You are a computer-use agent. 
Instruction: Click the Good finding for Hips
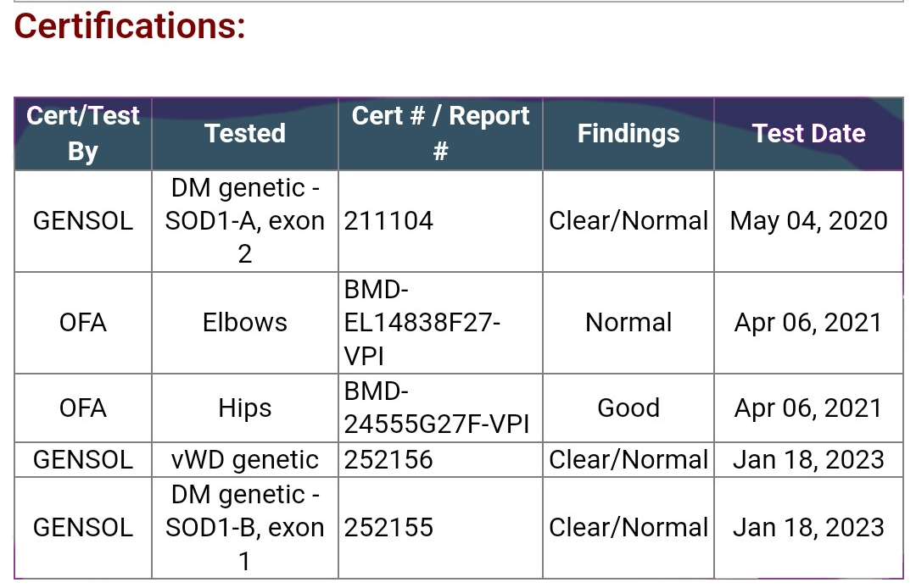pos(628,408)
